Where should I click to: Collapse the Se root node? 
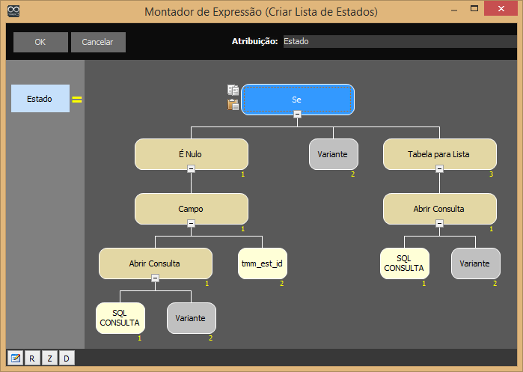click(297, 114)
